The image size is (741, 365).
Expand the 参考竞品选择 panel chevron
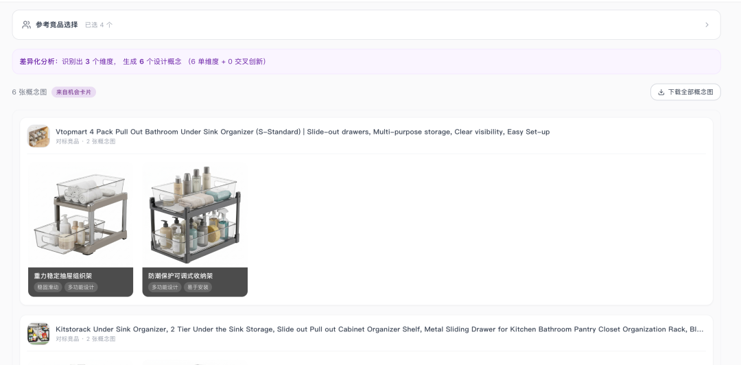707,25
